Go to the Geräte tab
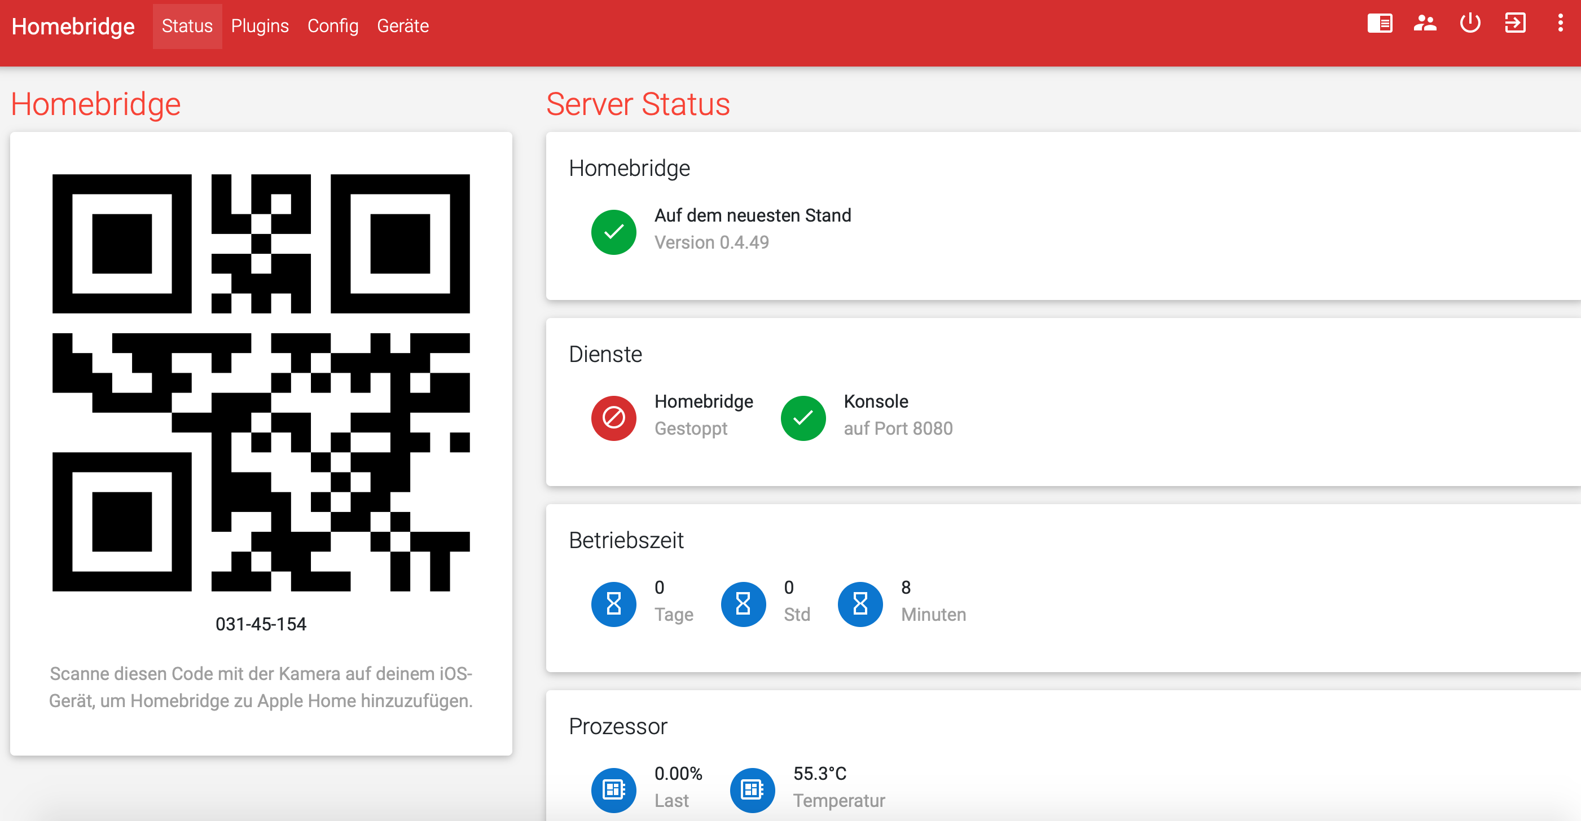1581x821 pixels. tap(403, 27)
